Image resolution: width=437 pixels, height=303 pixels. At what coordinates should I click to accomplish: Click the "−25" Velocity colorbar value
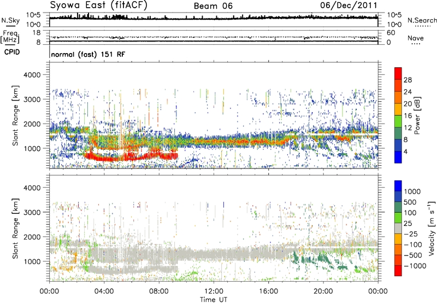pyautogui.click(x=410, y=234)
